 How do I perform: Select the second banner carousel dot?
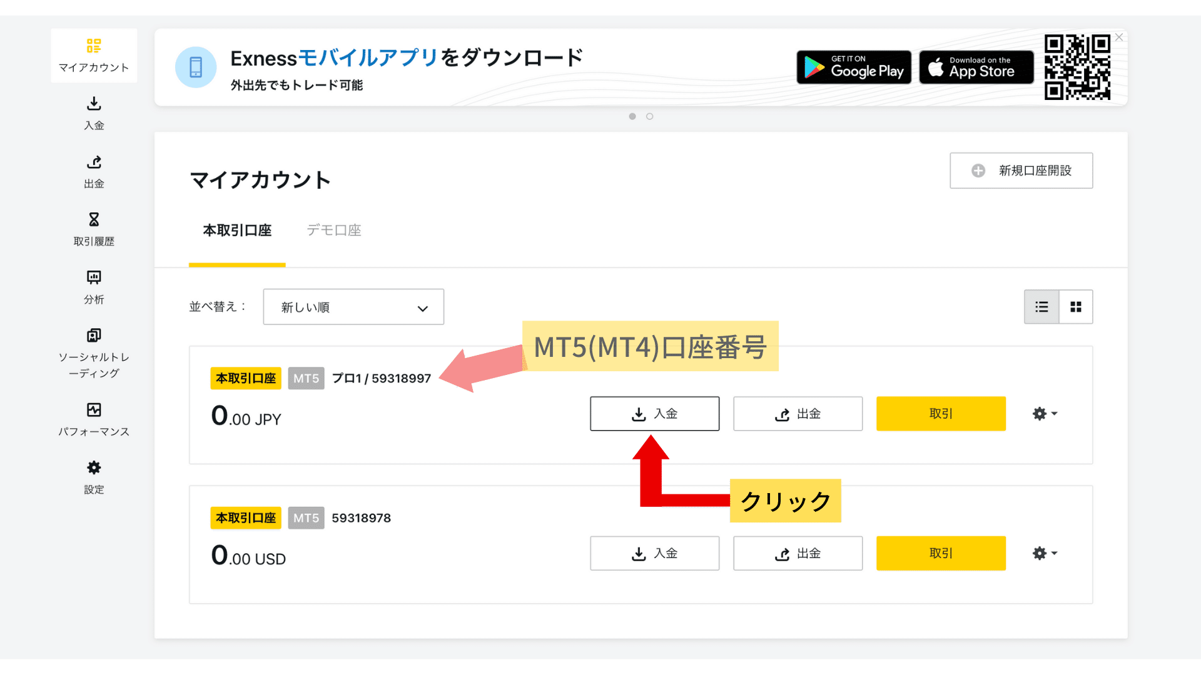[650, 116]
